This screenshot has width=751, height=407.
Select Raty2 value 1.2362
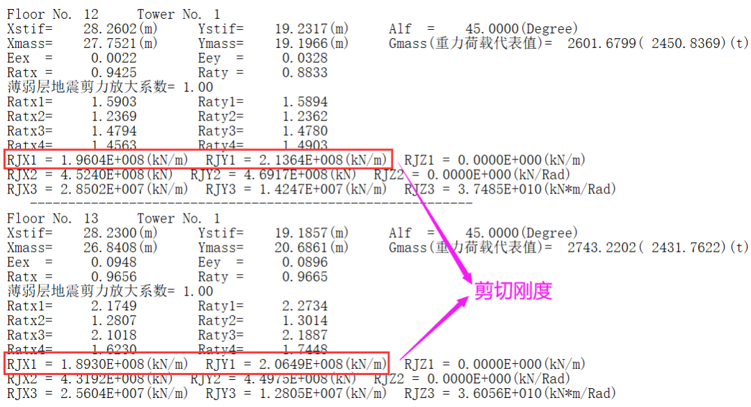pyautogui.click(x=305, y=116)
